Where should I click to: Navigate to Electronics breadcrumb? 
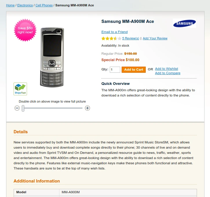tap(25, 5)
